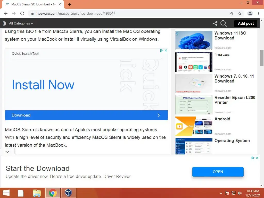Open Windows 11 ISO Download link
Screen dimensions: 264x198
point(230,36)
